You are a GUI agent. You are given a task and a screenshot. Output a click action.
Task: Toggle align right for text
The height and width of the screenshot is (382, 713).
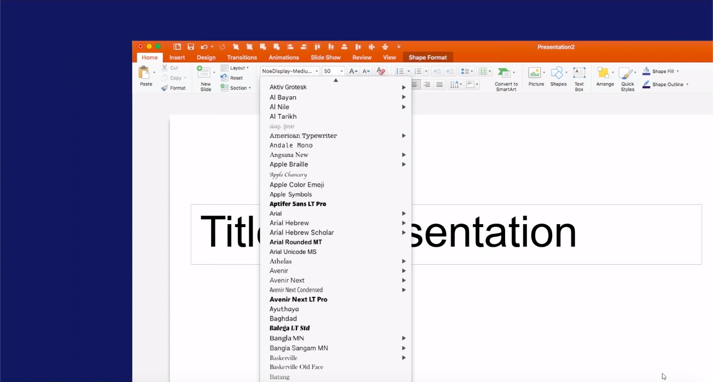(x=427, y=85)
